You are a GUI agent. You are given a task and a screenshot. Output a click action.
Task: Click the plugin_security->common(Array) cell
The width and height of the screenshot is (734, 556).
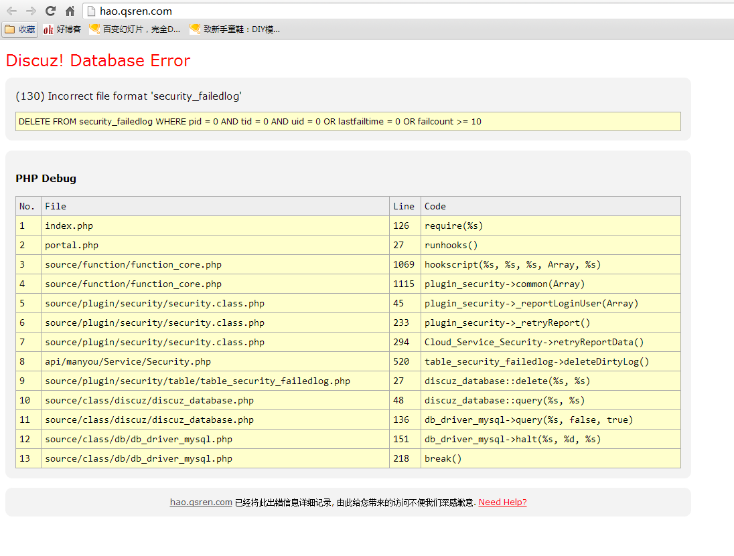pos(550,284)
